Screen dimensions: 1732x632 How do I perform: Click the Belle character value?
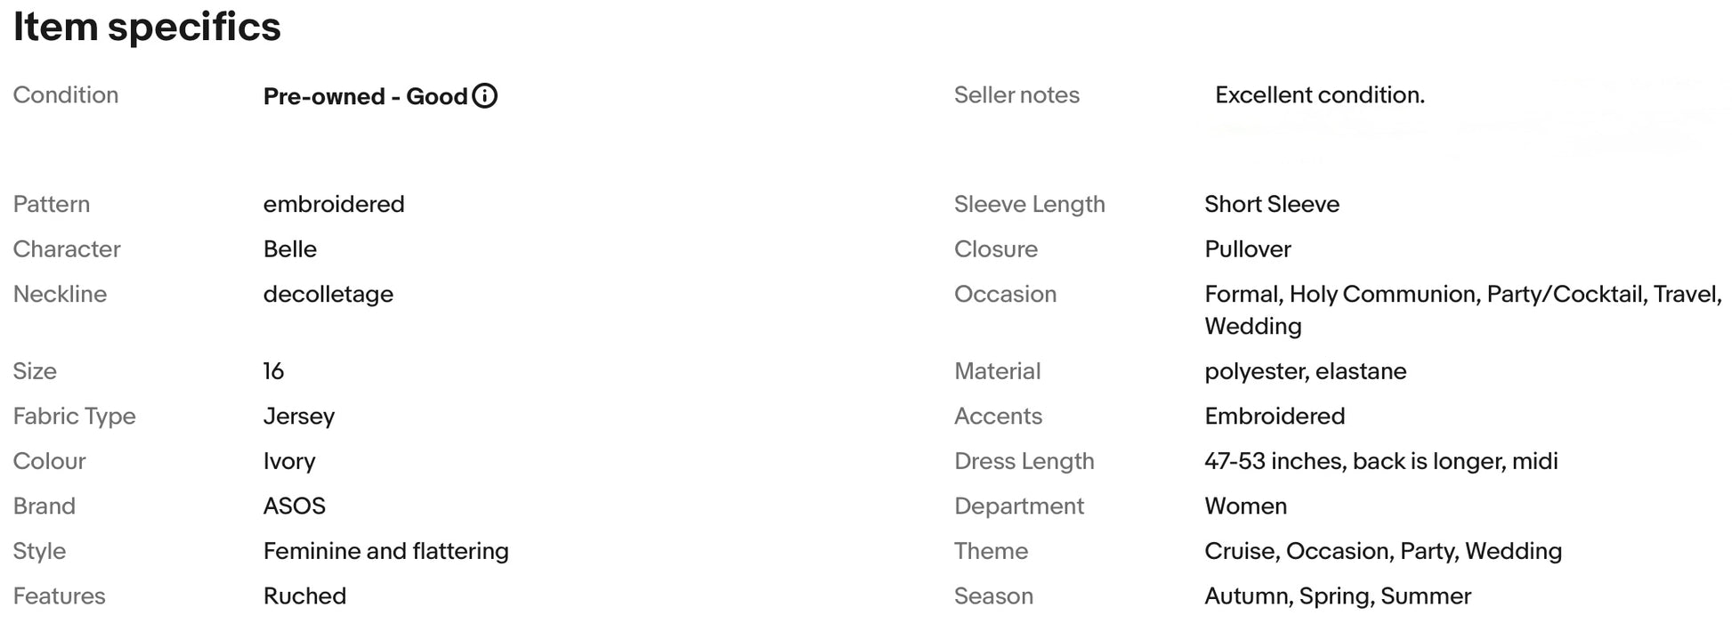[290, 249]
